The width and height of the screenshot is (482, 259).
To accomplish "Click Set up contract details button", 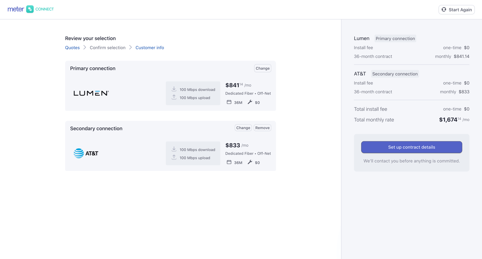I will tap(412, 147).
